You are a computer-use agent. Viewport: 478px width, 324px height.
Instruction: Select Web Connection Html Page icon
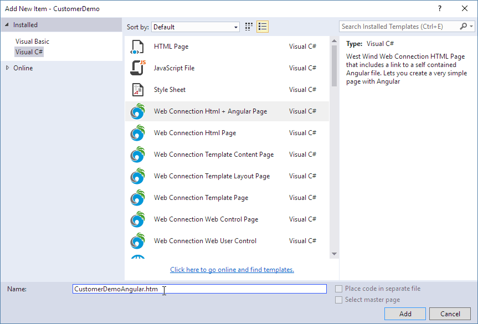pyautogui.click(x=137, y=133)
